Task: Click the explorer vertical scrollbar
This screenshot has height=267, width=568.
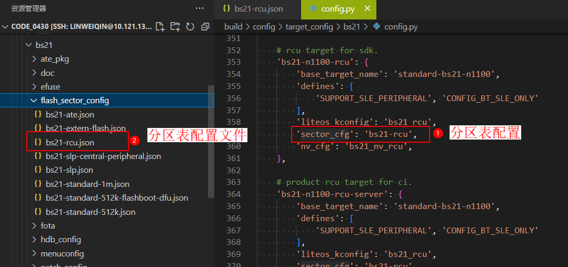Action: pos(211,142)
